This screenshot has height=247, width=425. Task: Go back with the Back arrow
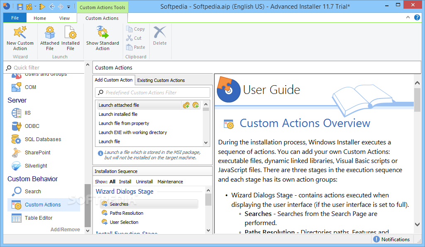pos(52,7)
